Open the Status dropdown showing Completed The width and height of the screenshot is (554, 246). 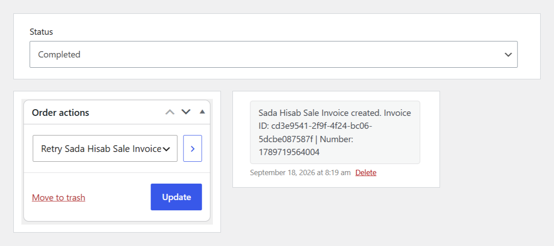click(x=273, y=54)
